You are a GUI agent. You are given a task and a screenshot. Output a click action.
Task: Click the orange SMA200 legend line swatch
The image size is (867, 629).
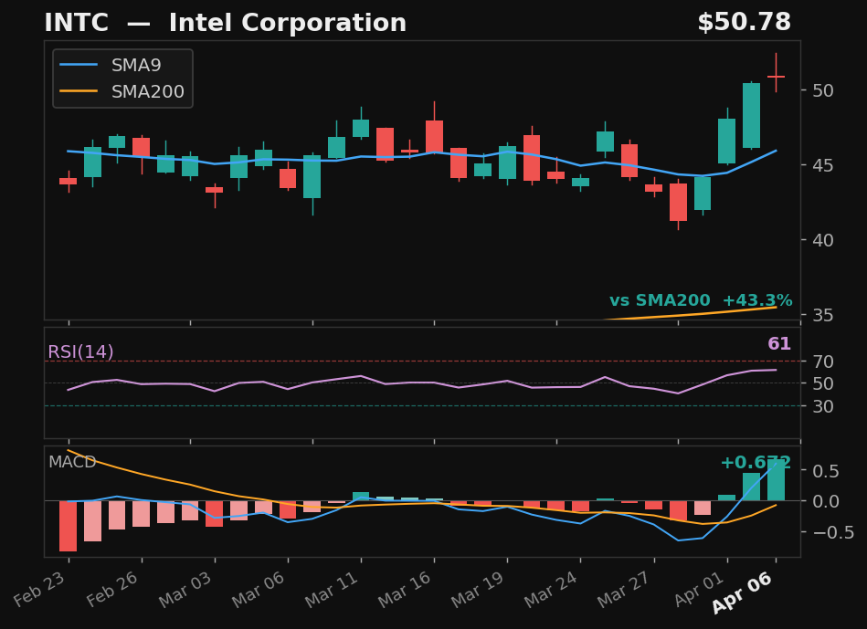click(x=79, y=92)
